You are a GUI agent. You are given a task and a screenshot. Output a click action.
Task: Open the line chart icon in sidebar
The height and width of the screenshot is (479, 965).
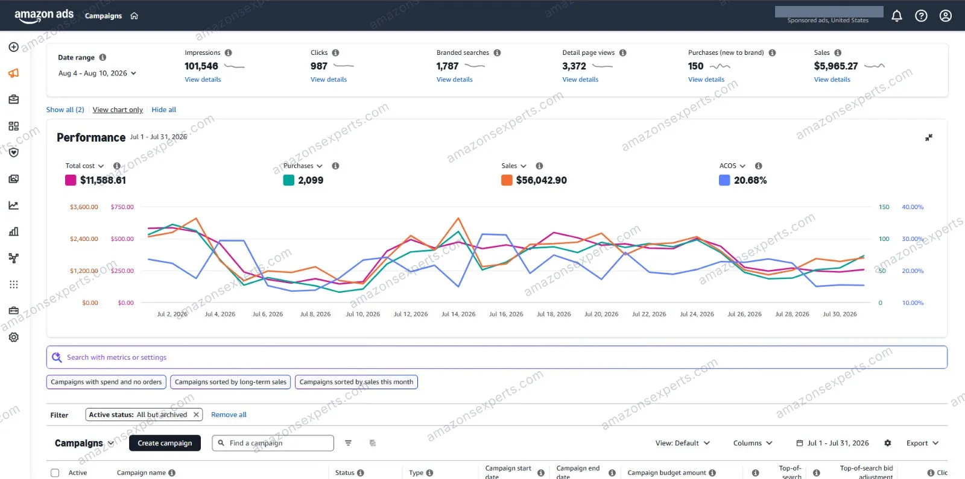point(14,205)
